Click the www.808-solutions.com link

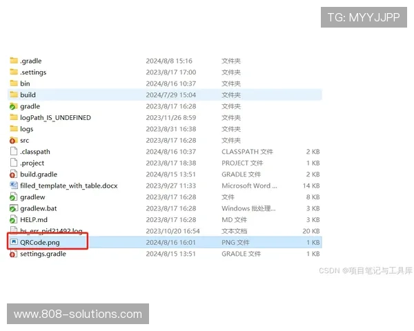click(77, 314)
